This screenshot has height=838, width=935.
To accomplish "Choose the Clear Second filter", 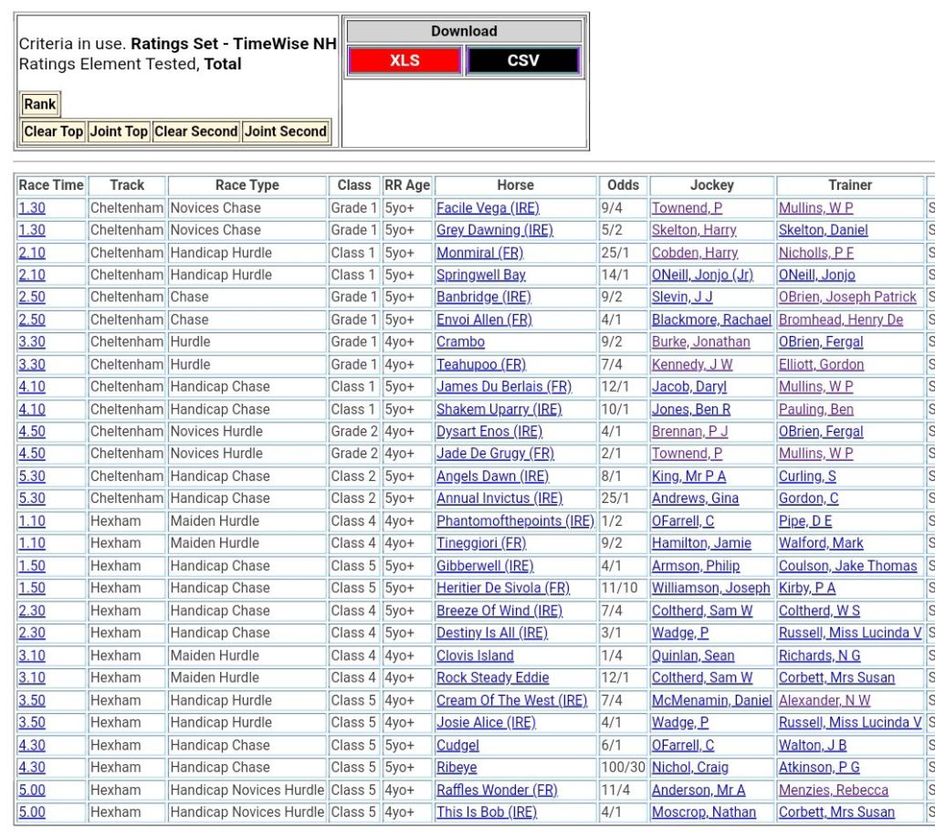I will pos(196,131).
